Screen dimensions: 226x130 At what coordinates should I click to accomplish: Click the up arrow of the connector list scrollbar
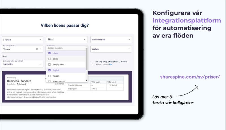coord(86,47)
